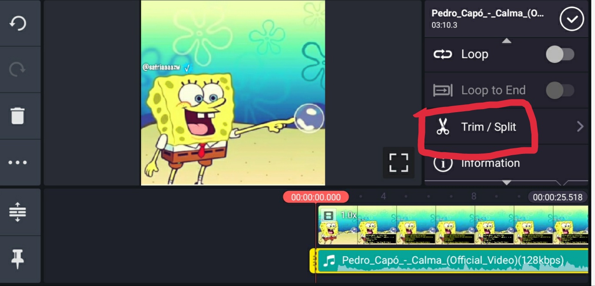Click the scissors icon for Trim / Split

(443, 127)
